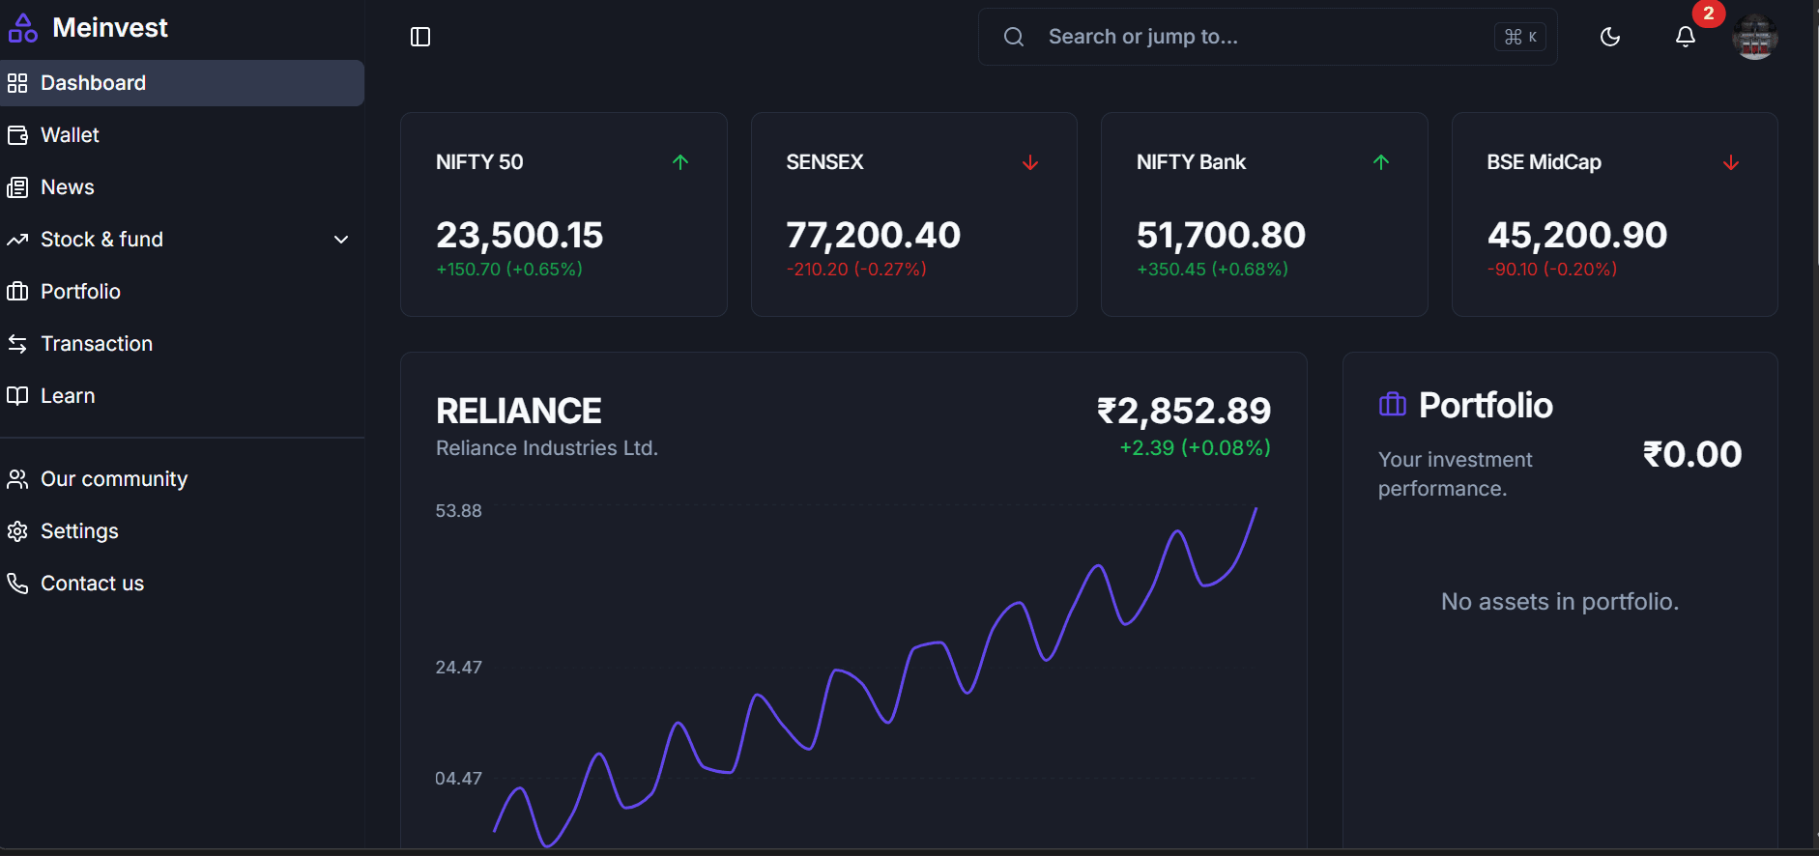Open the Contact us page
This screenshot has width=1819, height=856.
(92, 584)
